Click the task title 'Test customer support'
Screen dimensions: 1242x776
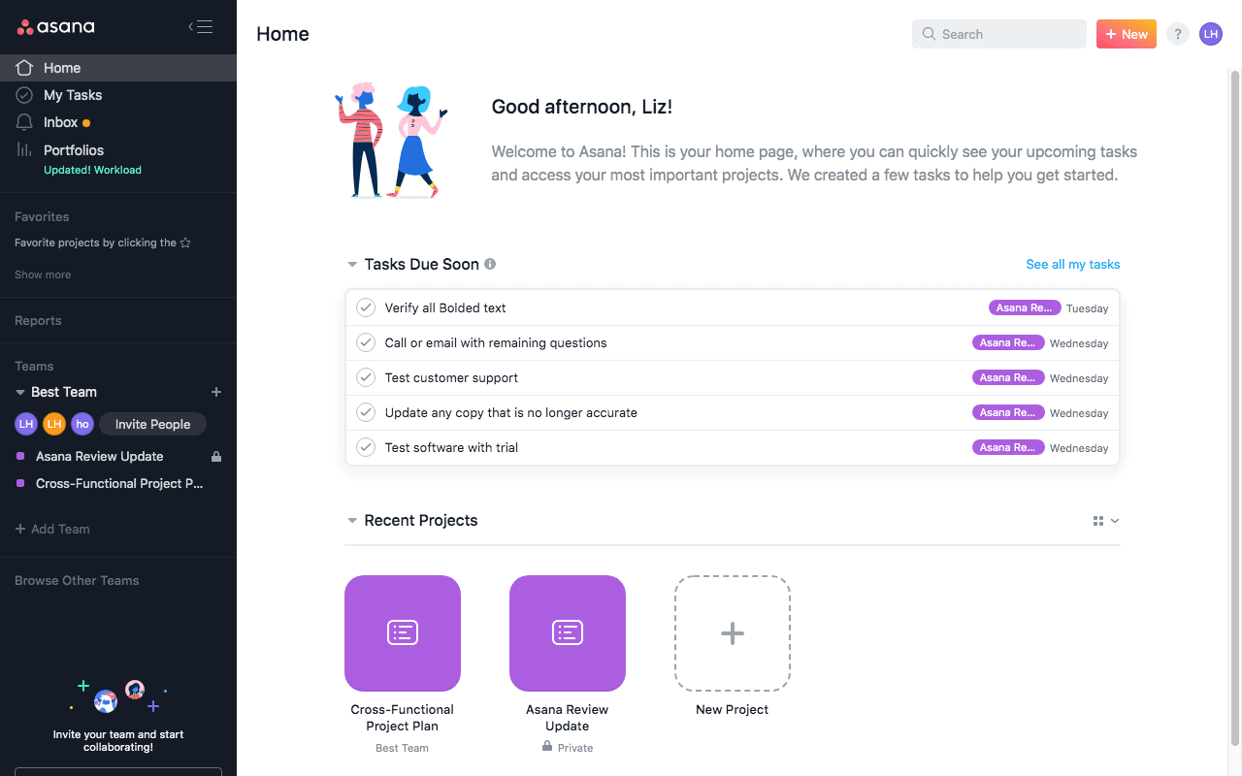point(451,377)
